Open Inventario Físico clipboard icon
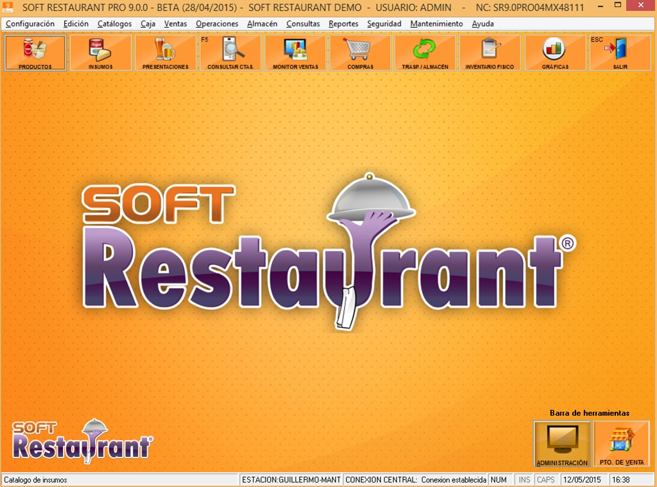This screenshot has width=657, height=487. coord(490,53)
